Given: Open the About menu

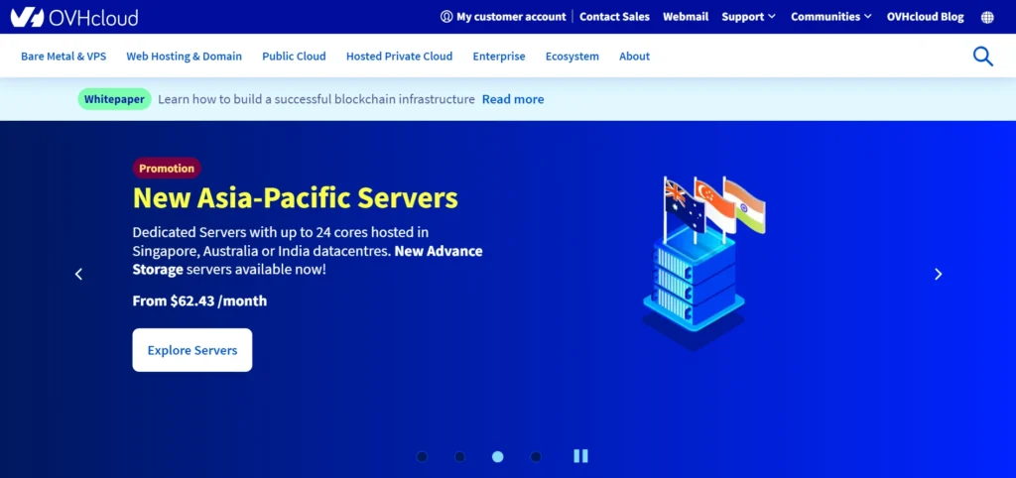Looking at the screenshot, I should pos(634,57).
